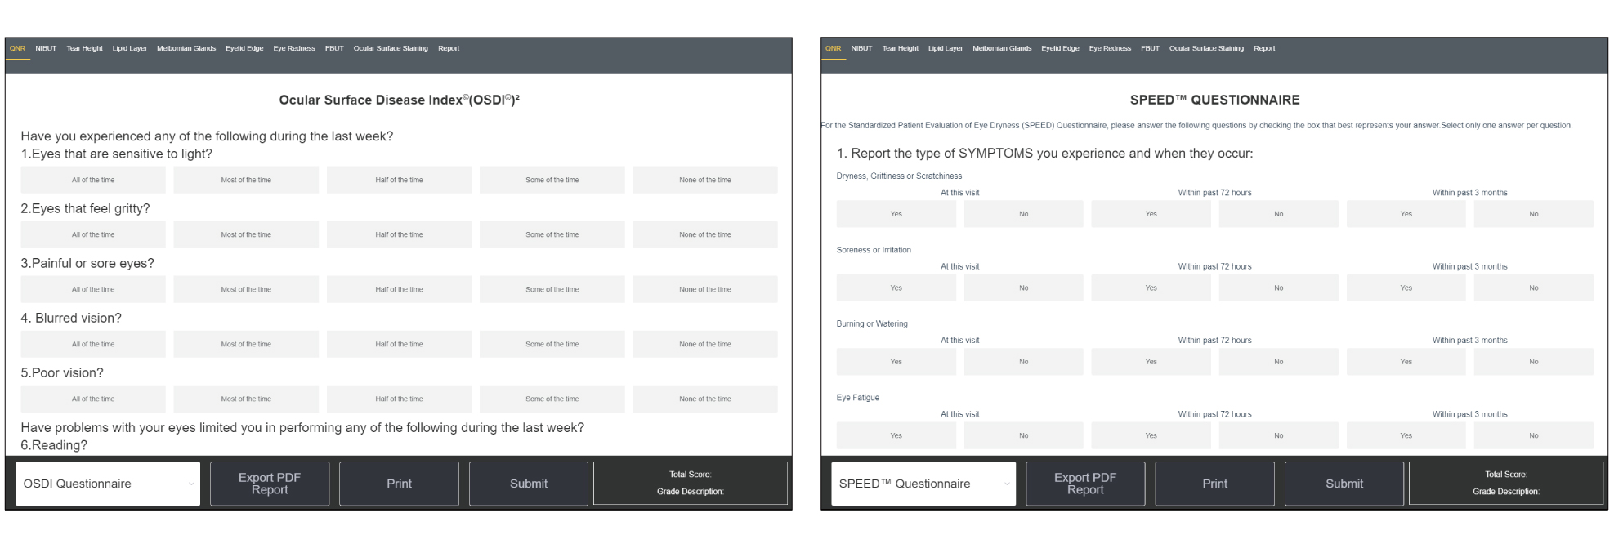The width and height of the screenshot is (1614, 553).
Task: Submit the OSDI questionnaire
Action: click(x=529, y=484)
